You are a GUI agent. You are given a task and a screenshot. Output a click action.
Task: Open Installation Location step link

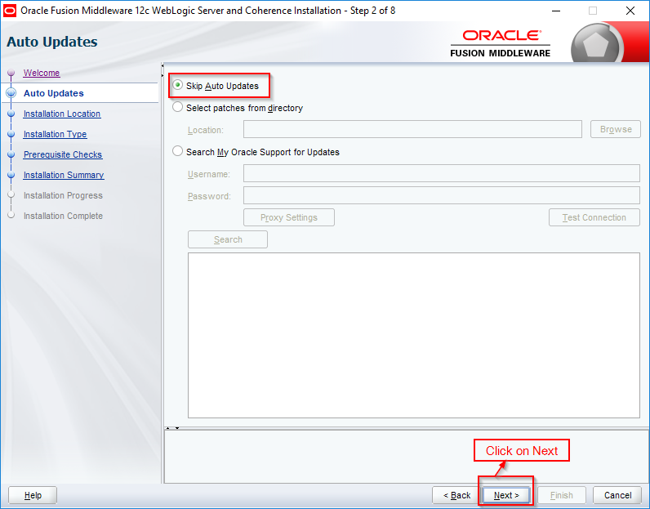[x=62, y=114]
